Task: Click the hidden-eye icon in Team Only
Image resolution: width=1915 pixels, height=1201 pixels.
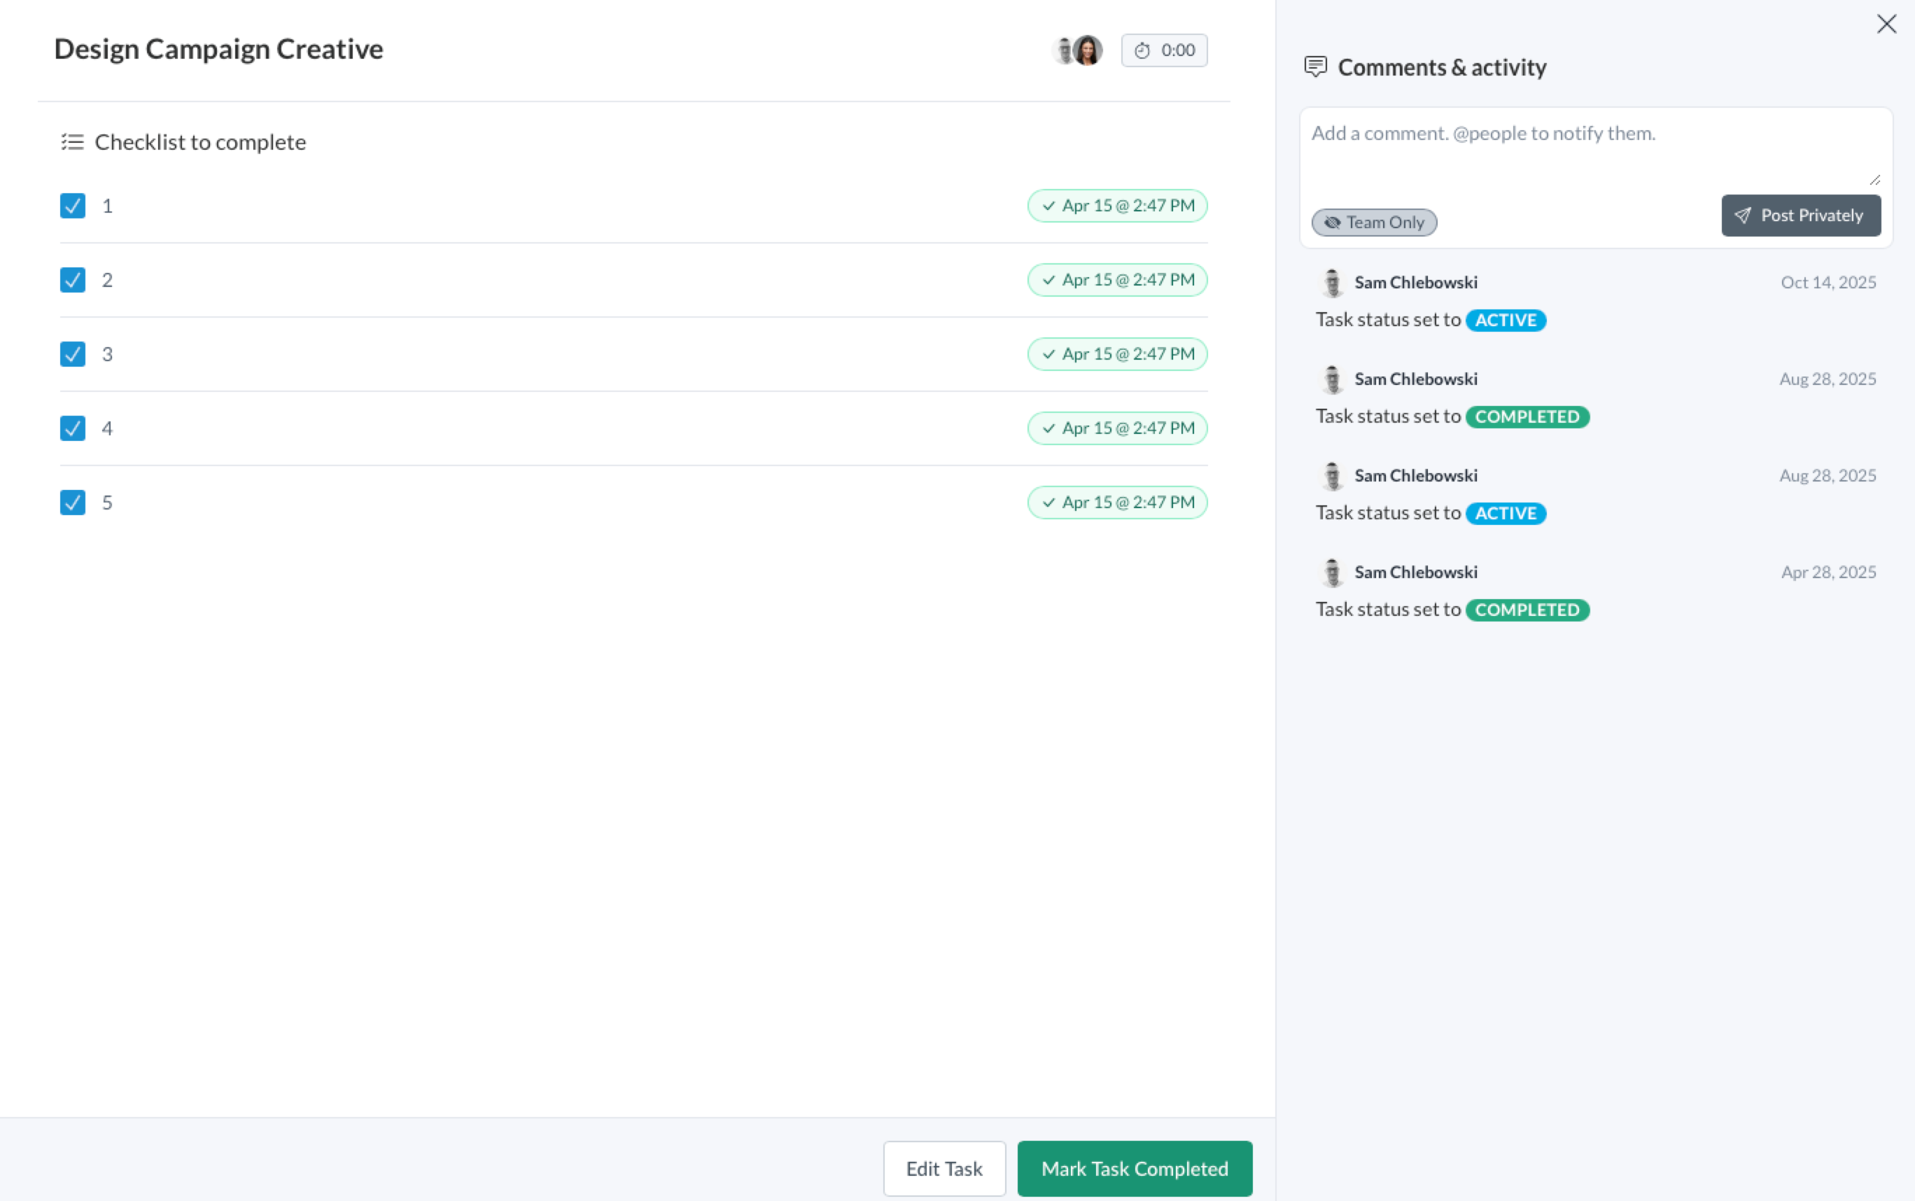Action: 1332,223
